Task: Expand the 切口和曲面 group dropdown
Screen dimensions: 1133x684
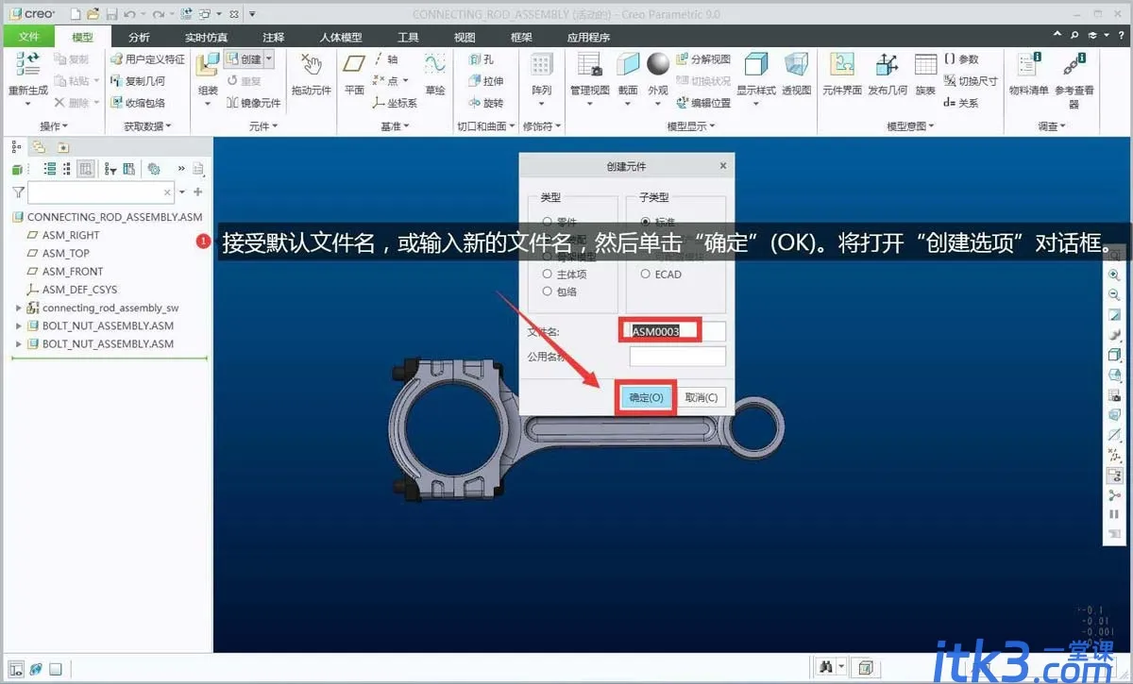Action: (485, 125)
